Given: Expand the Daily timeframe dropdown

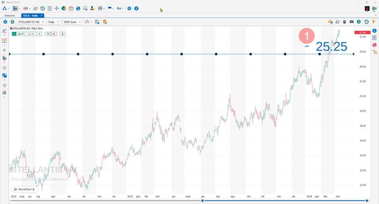Looking at the screenshot, I should 53,22.
